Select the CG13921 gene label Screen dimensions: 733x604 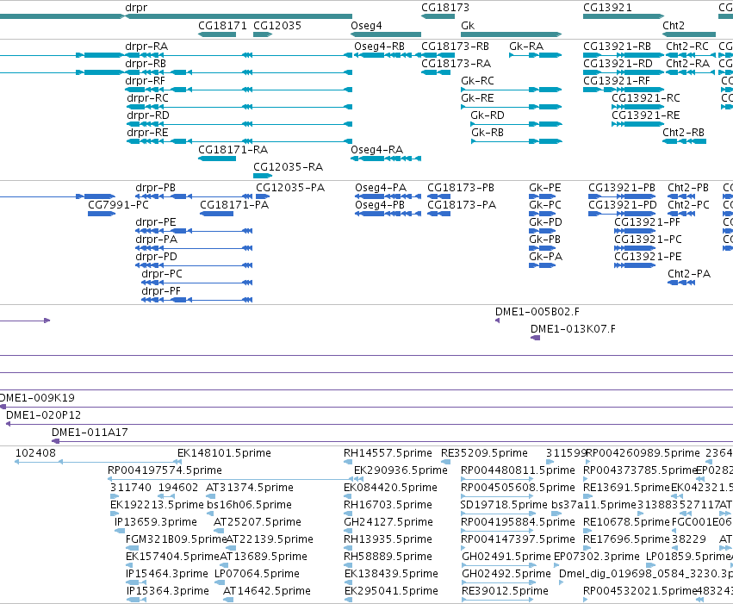[x=607, y=8]
